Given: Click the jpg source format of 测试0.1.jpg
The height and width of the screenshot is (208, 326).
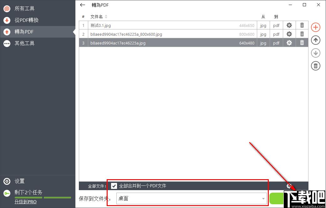Looking at the screenshot, I should point(263,25).
